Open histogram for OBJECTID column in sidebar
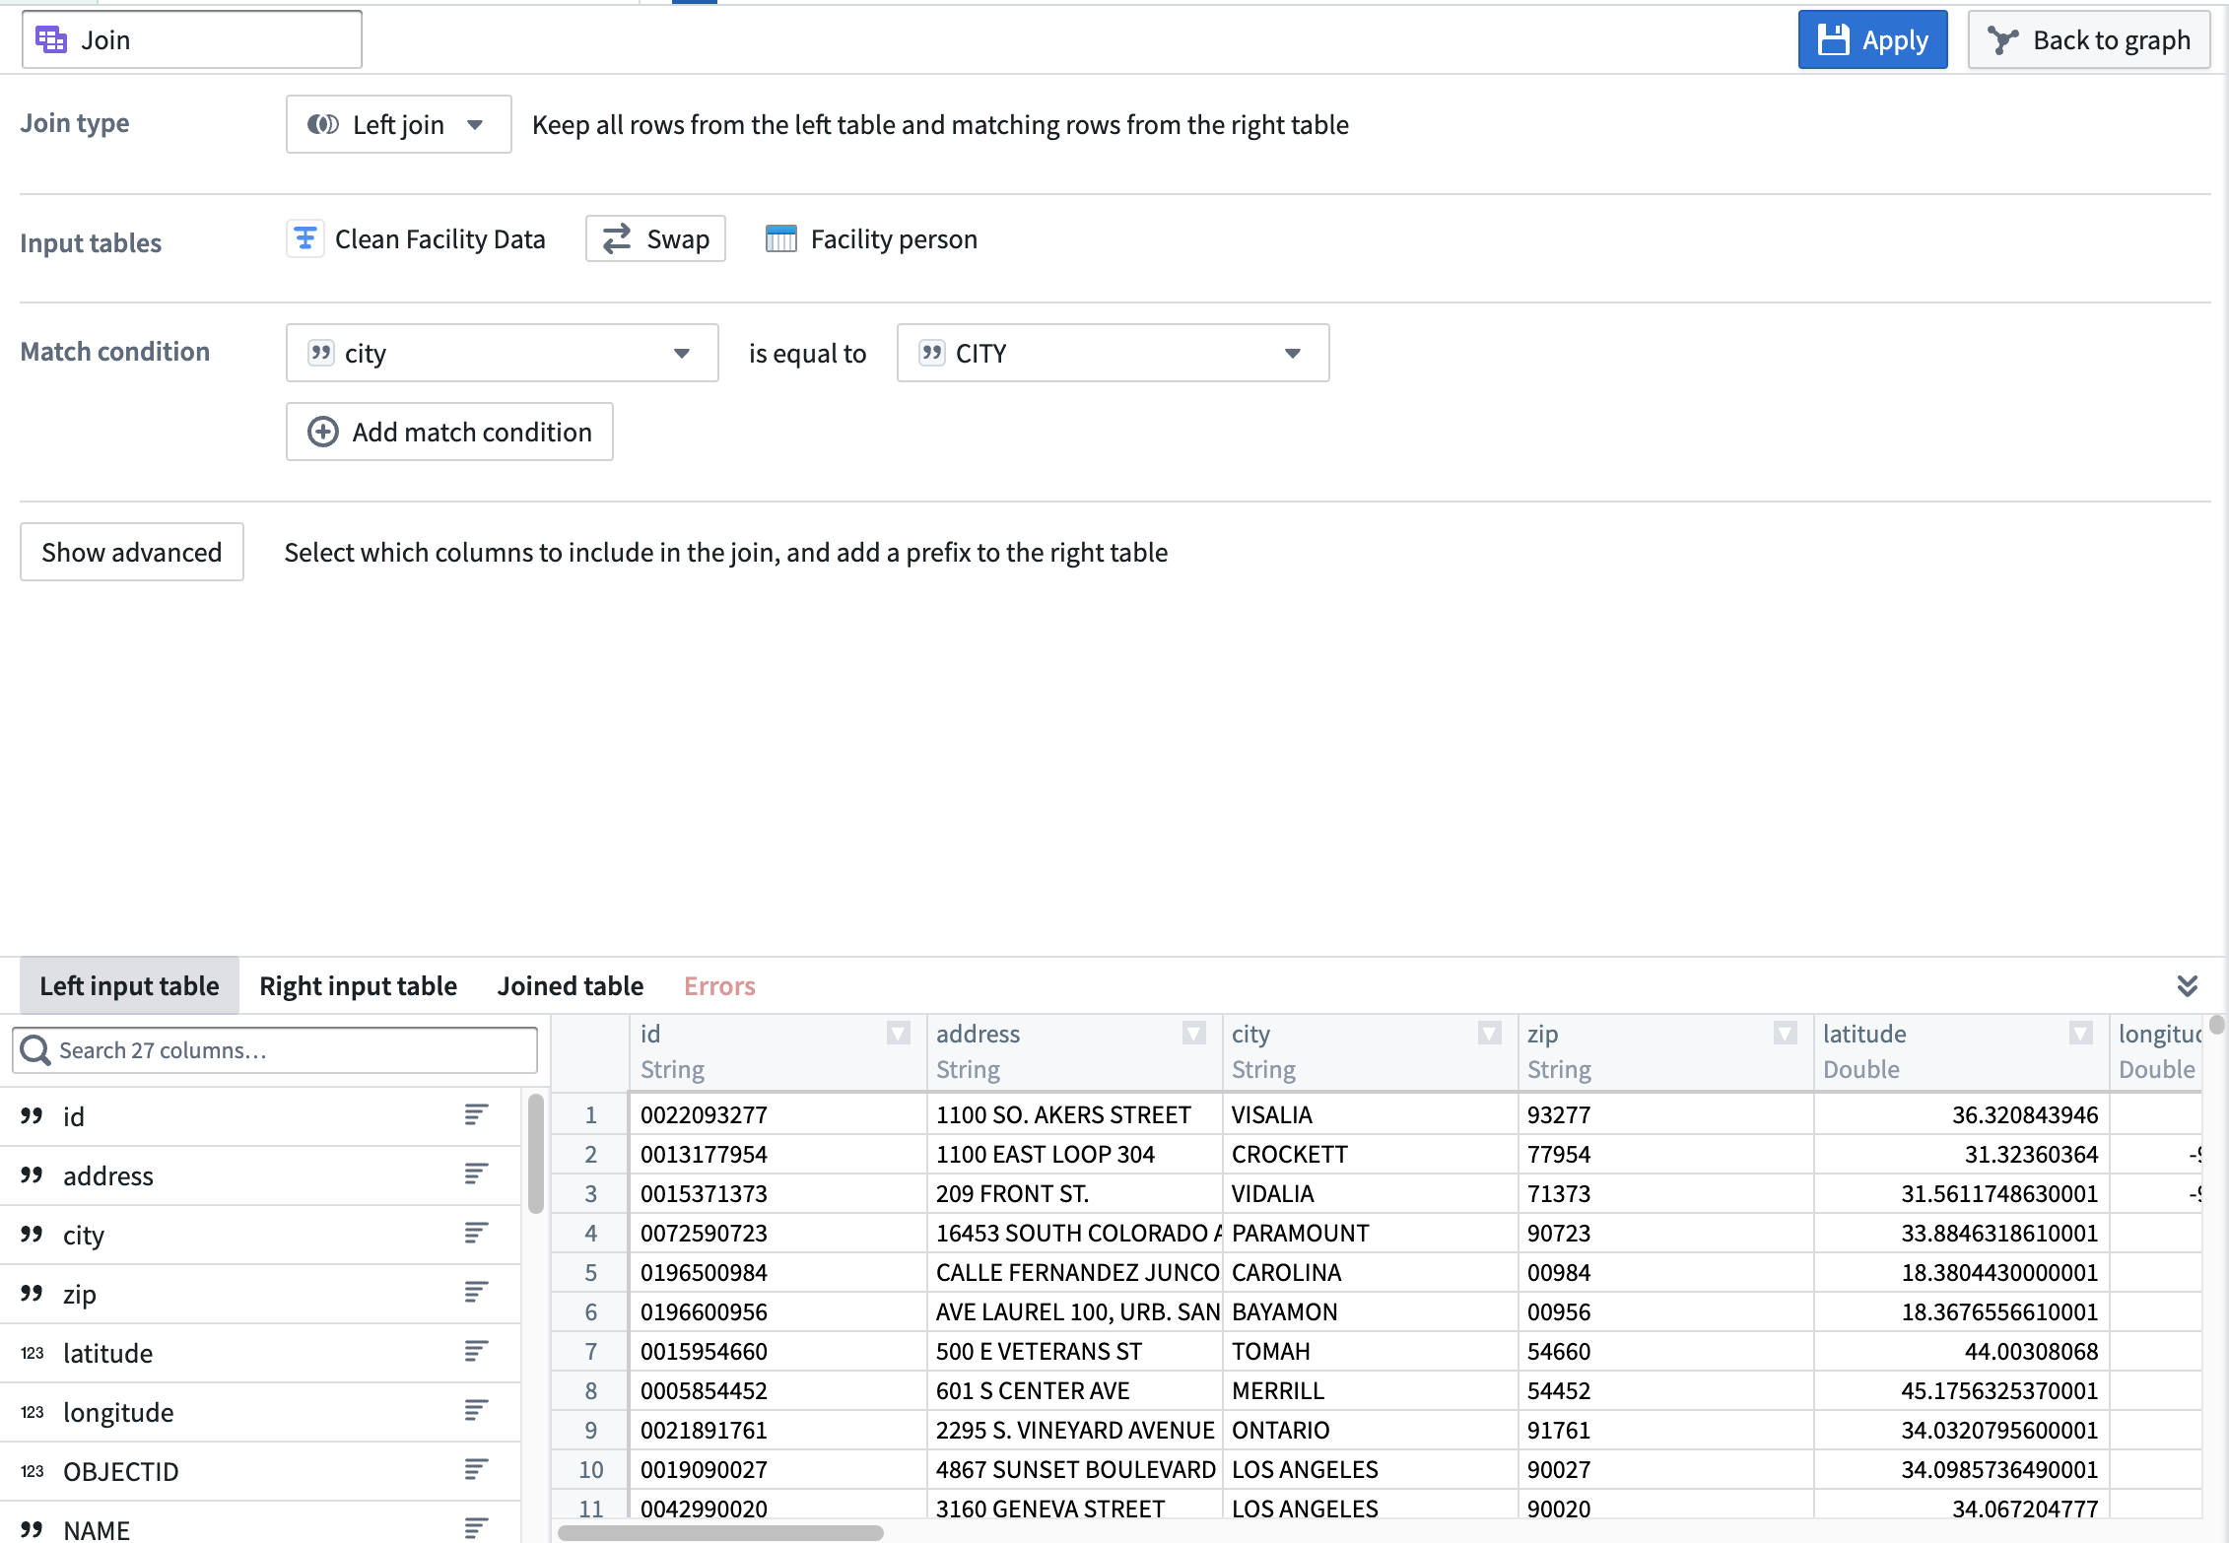The height and width of the screenshot is (1543, 2229). point(476,1470)
